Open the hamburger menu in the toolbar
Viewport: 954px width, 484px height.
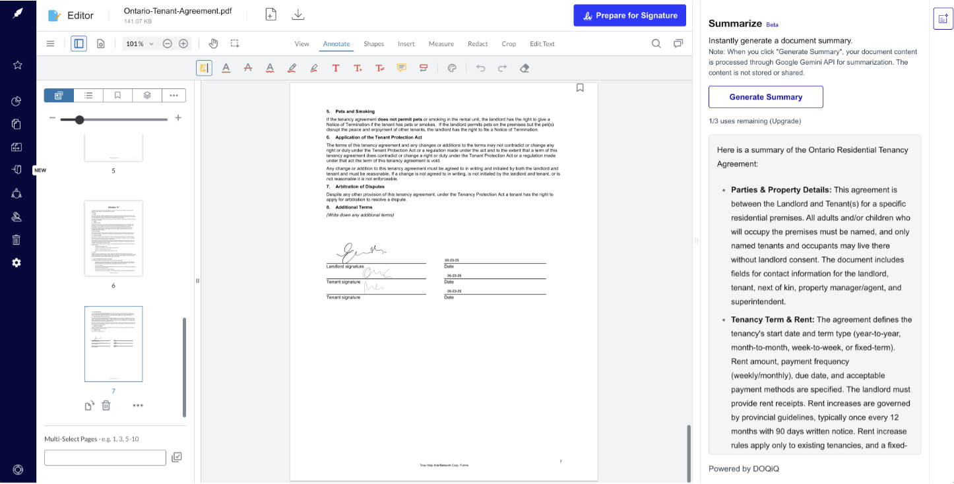coord(50,44)
